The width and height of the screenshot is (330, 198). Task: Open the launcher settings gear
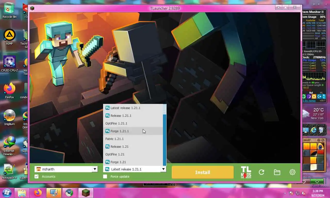292,172
